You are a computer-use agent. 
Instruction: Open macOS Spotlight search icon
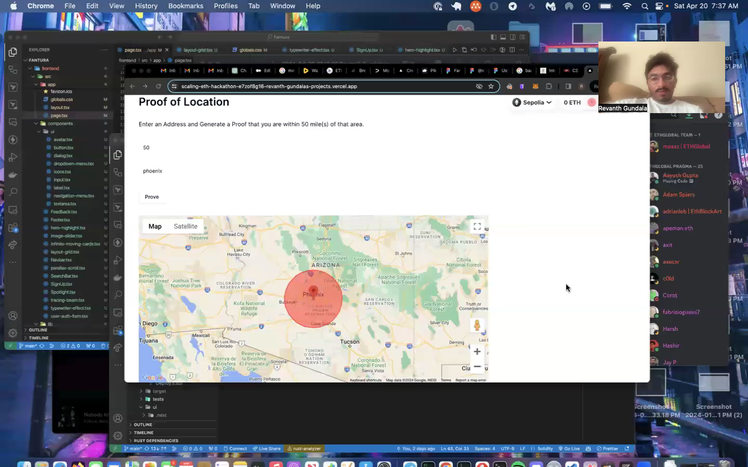(x=645, y=6)
